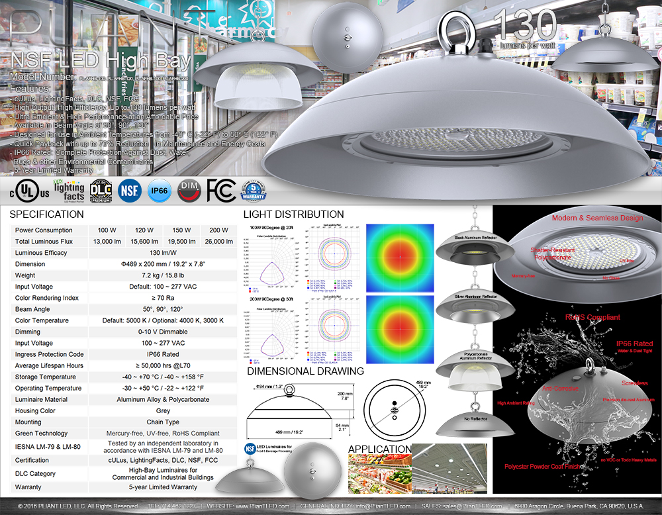Click the 'Aluminum Alloy & Polycarbonate' material value
The width and height of the screenshot is (662, 515).
(x=163, y=399)
